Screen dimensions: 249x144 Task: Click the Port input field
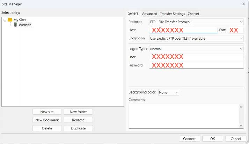coord(236,30)
